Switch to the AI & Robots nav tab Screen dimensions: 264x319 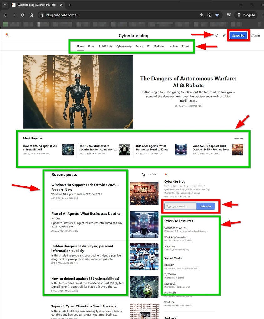tap(105, 46)
